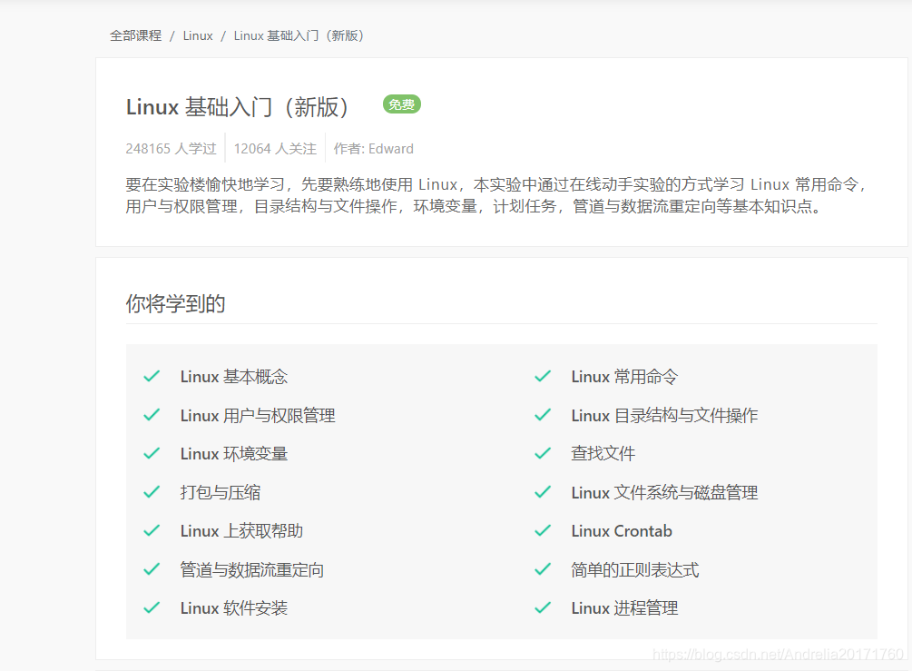Viewport: 912px width, 671px height.
Task: Click the Linux 基础入门（新版）breadcrumb item
Action: (x=299, y=35)
